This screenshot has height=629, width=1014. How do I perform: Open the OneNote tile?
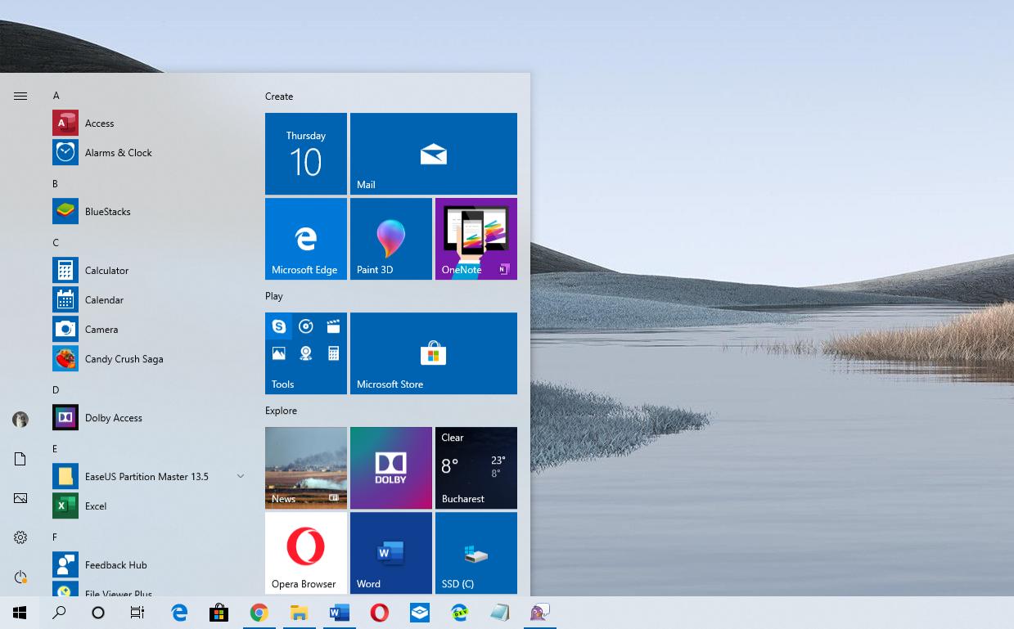[476, 239]
